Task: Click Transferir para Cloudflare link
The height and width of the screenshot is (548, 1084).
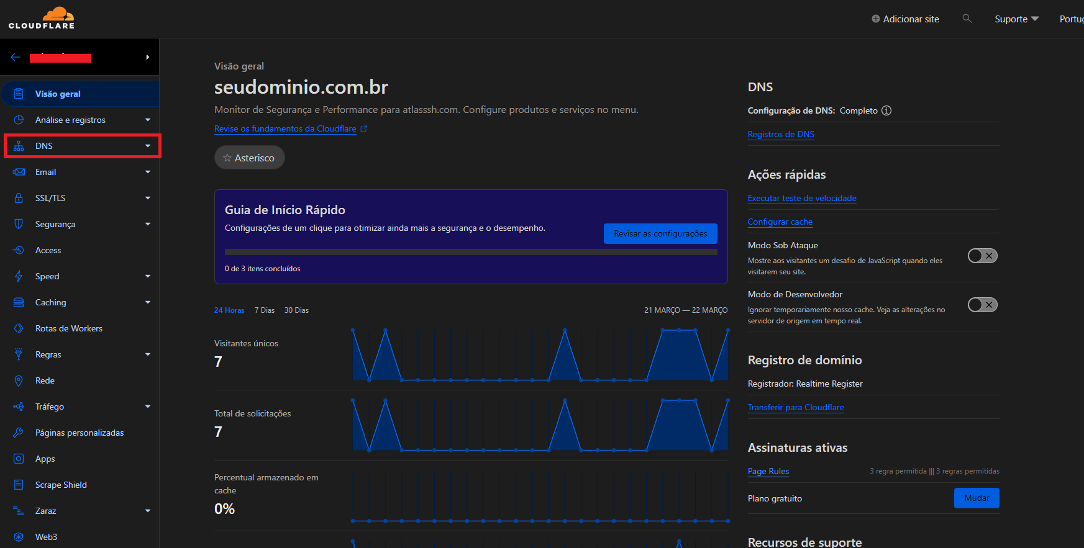Action: coord(796,407)
